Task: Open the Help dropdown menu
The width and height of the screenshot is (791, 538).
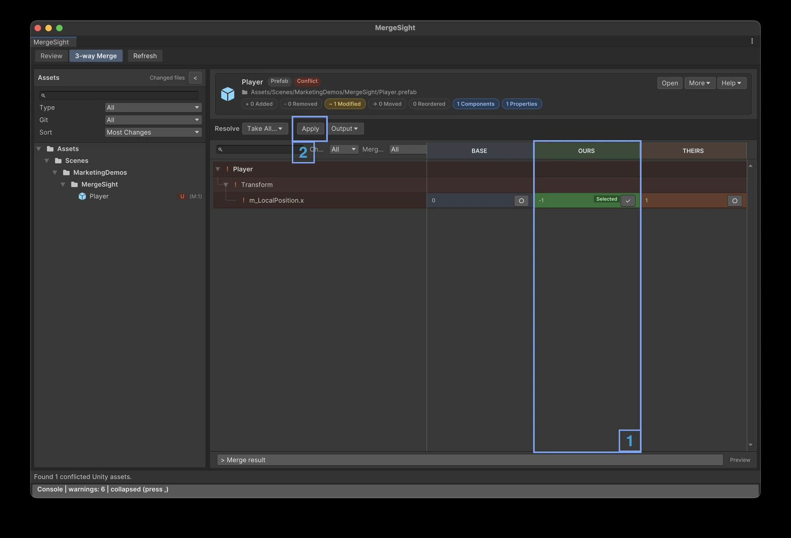Action: (x=731, y=83)
